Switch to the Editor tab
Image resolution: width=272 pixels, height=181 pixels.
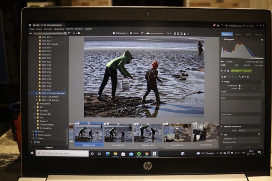click(x=248, y=35)
